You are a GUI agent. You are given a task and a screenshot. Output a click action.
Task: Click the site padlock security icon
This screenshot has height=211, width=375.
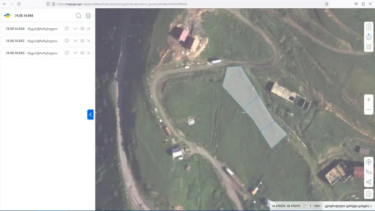pos(54,4)
